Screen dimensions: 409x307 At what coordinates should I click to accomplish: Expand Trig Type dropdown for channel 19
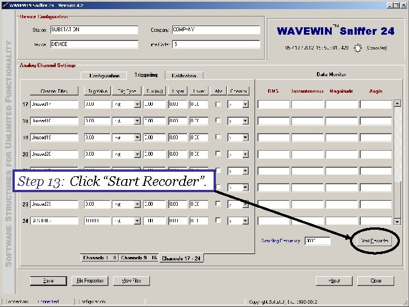pyautogui.click(x=137, y=138)
